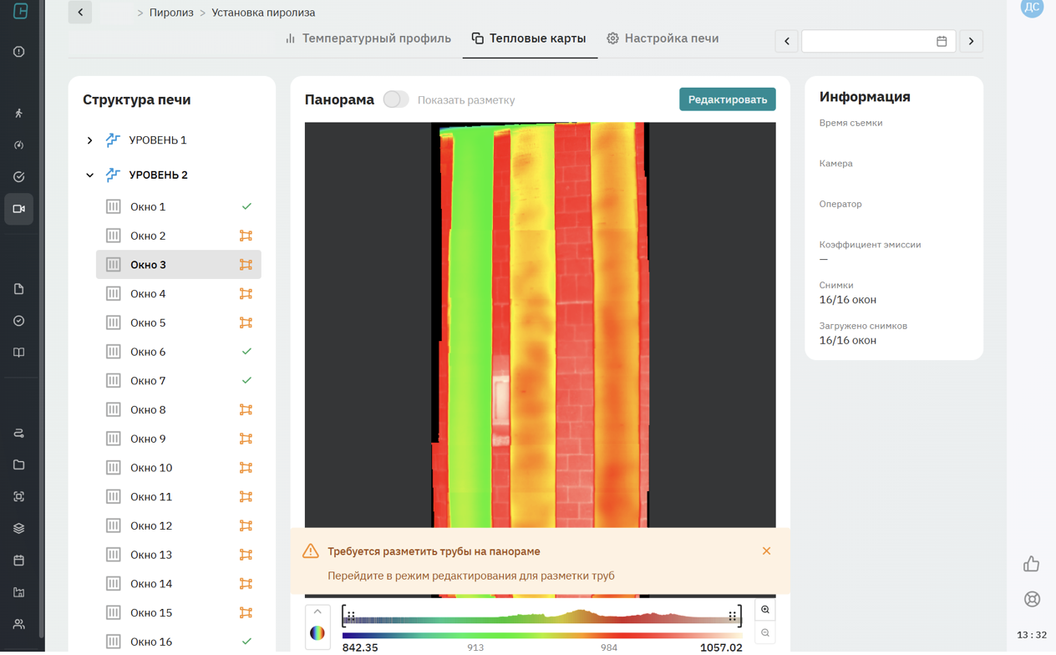The image size is (1056, 655).
Task: Open the help lifebuoy icon
Action: 1032,599
